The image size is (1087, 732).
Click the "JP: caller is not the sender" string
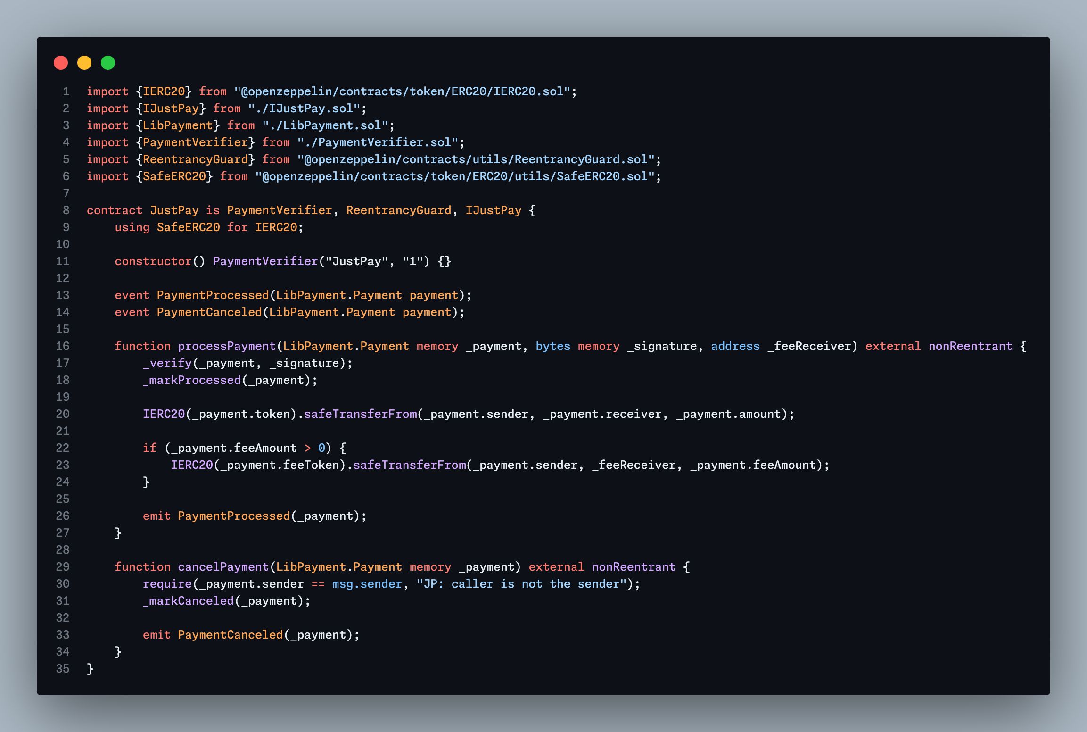pos(522,584)
